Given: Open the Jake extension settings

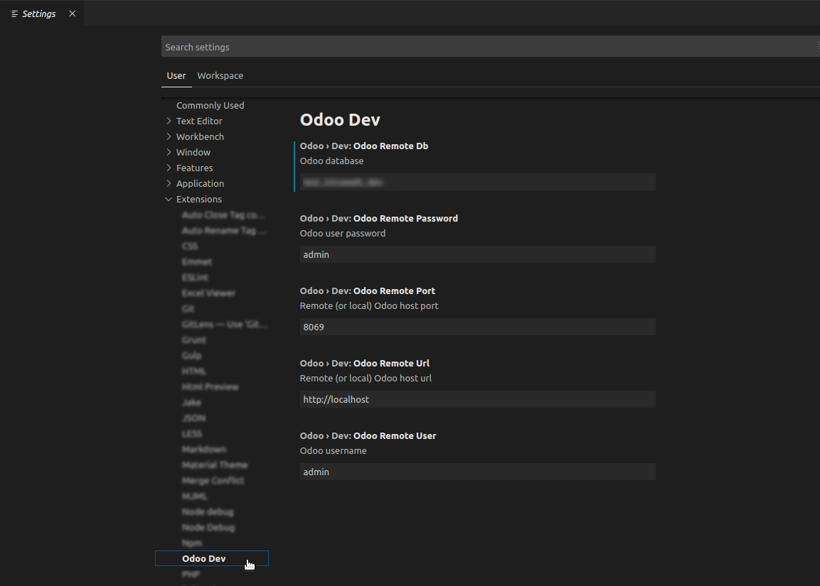Looking at the screenshot, I should point(191,403).
